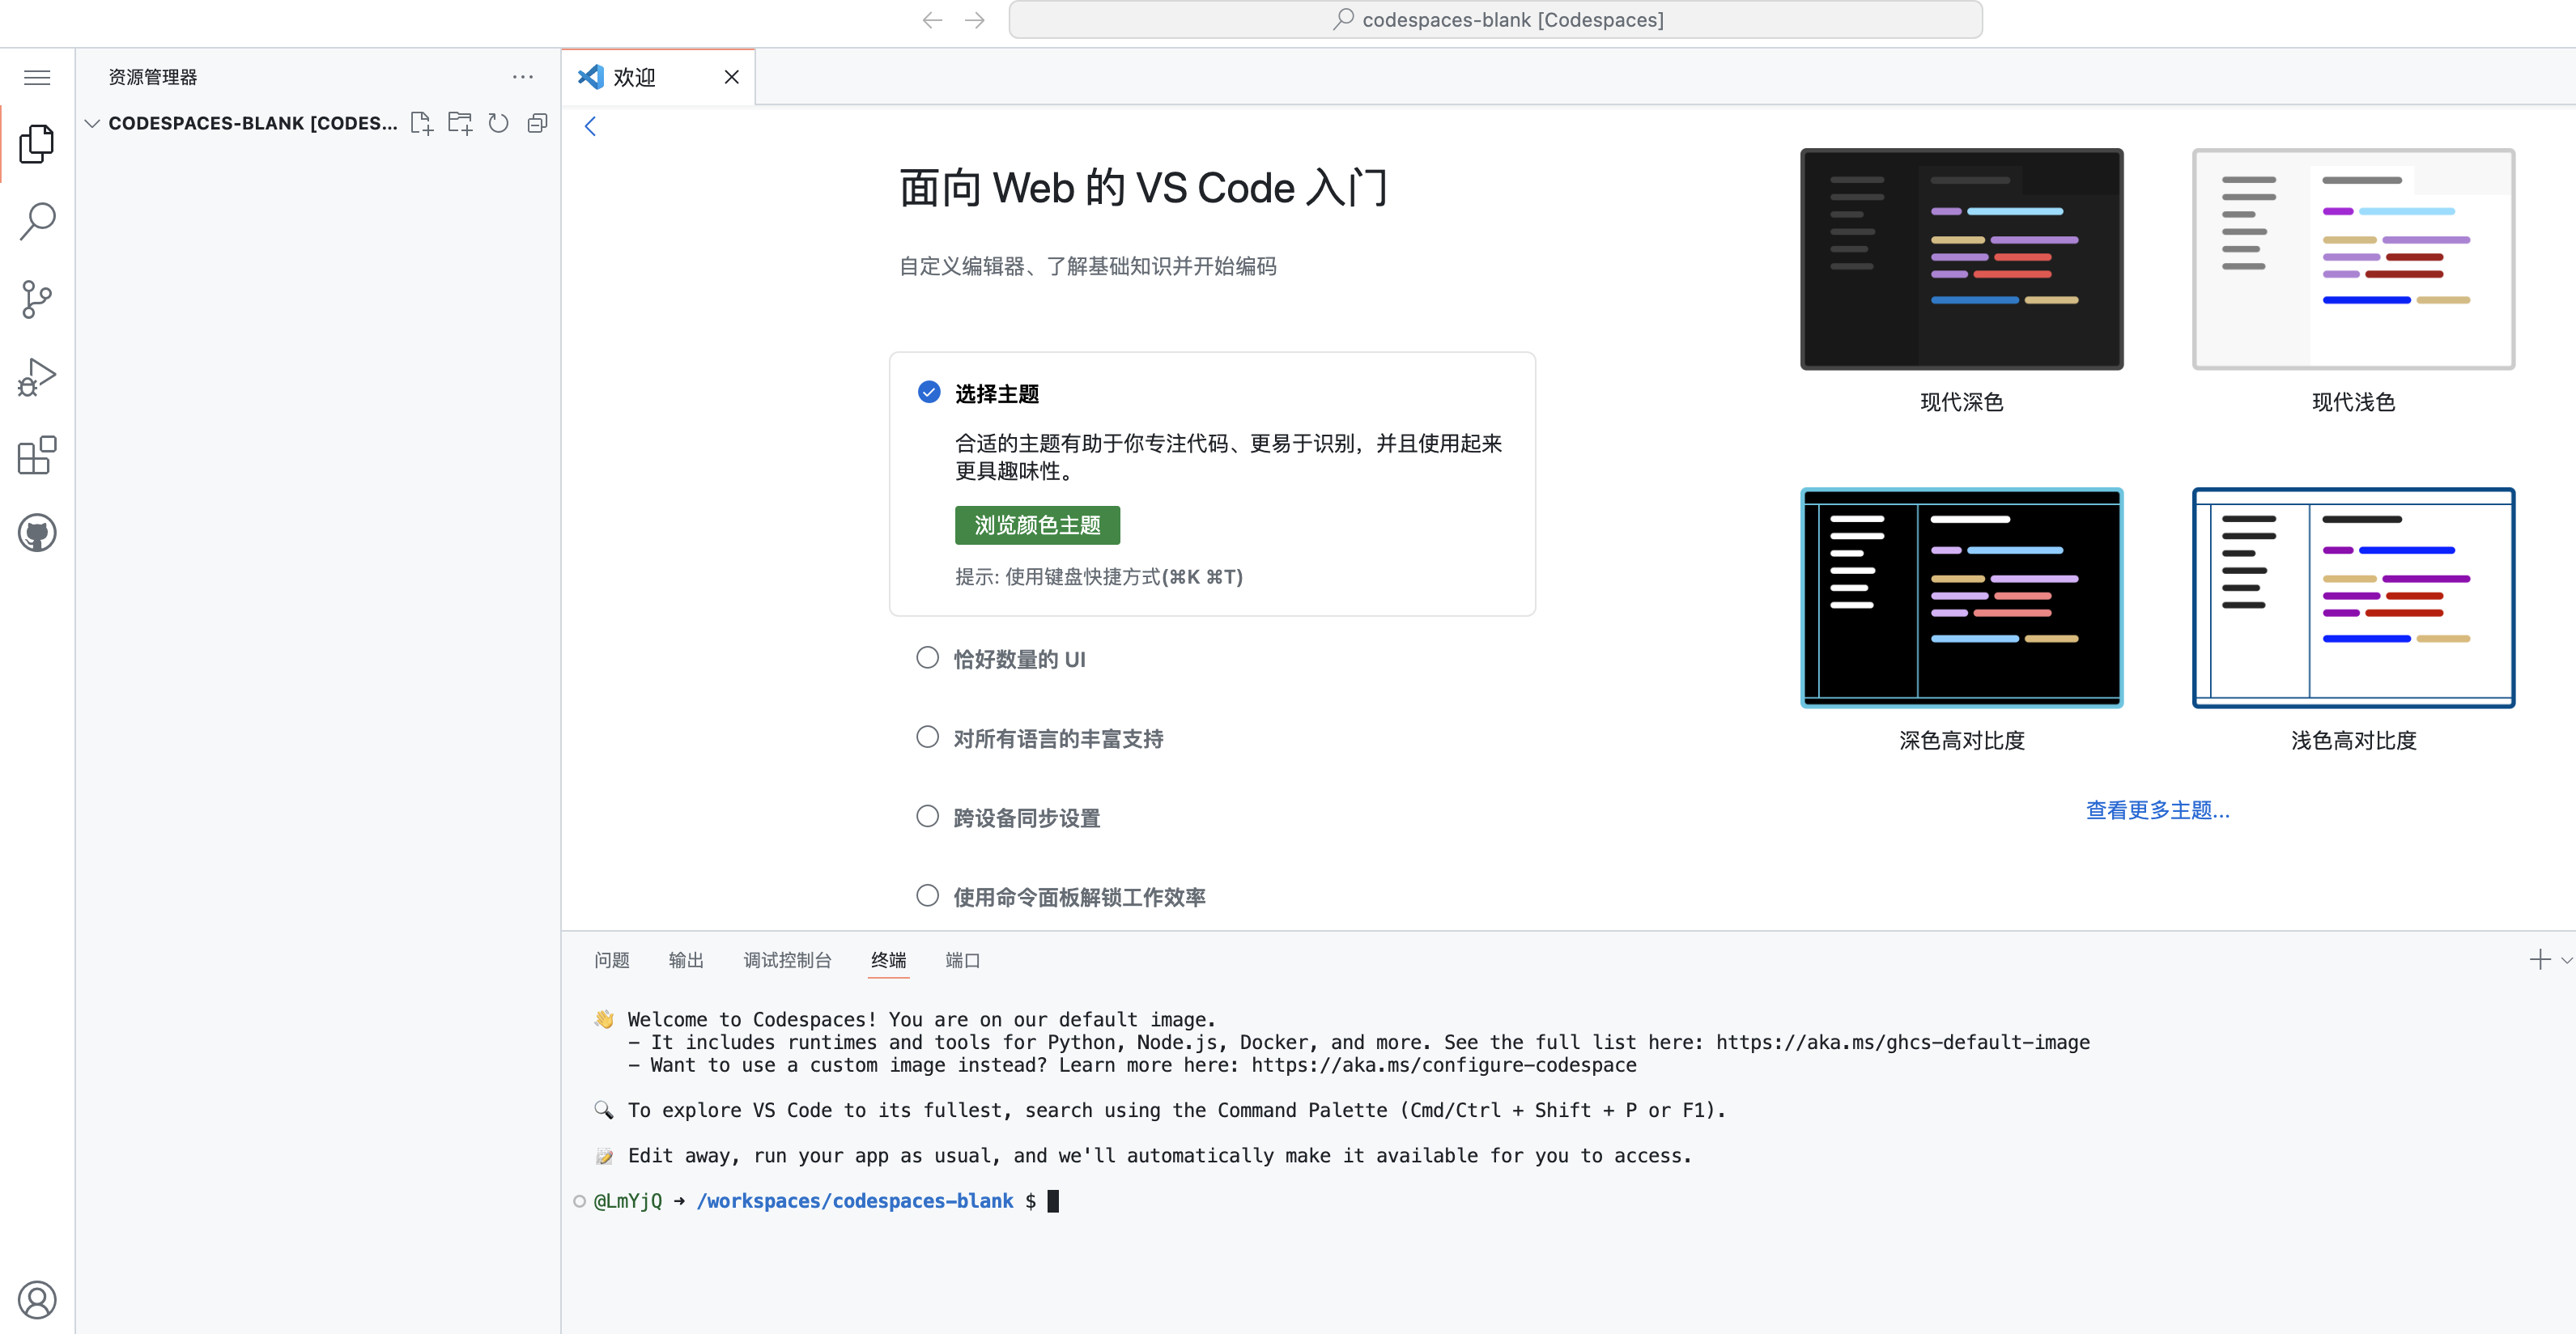Open the explorer more actions ellipsis
The height and width of the screenshot is (1334, 2576).
click(x=522, y=77)
